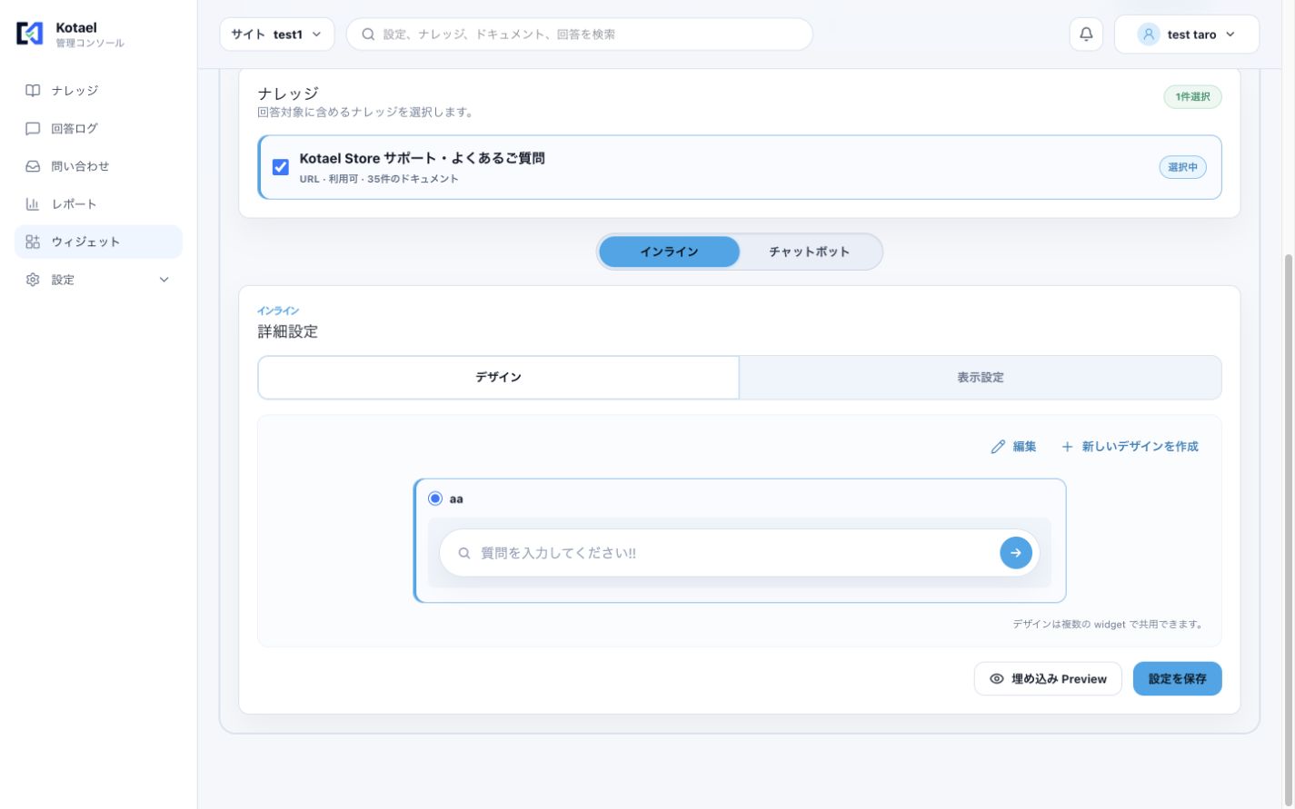Click the ナレッジ section heading
This screenshot has width=1295, height=809.
click(x=288, y=94)
